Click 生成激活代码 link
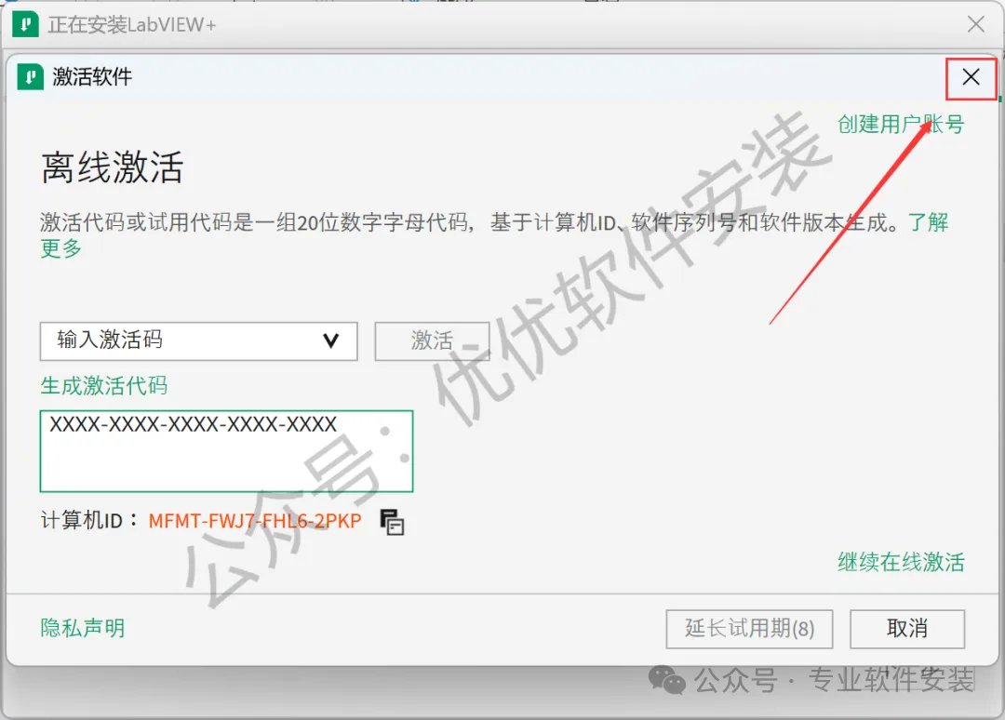This screenshot has height=720, width=1005. pyautogui.click(x=104, y=386)
